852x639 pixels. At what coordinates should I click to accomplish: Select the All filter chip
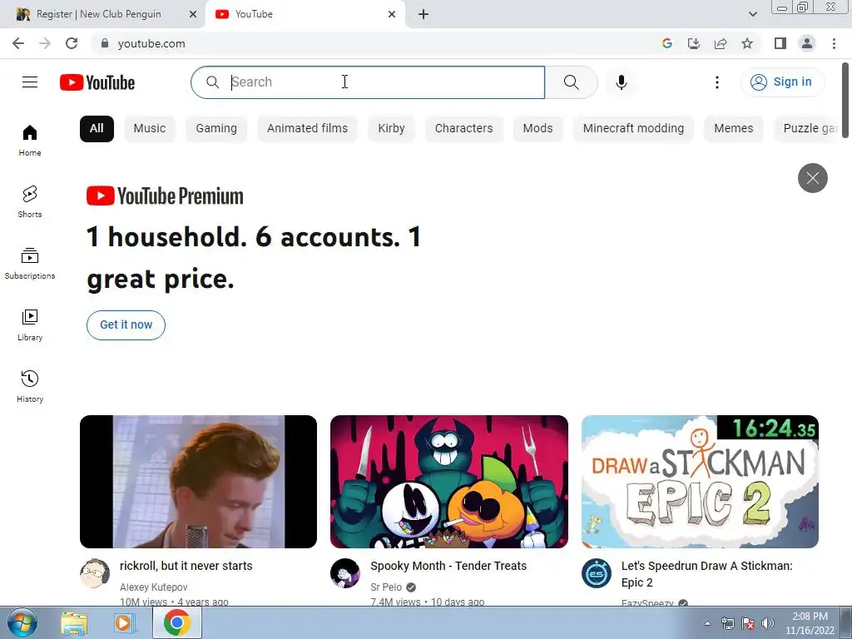pos(97,129)
